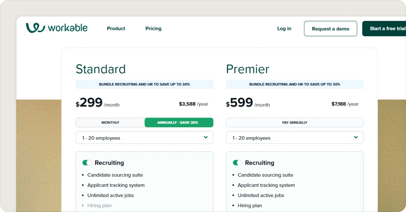Screen dimensions: 406x212
Task: Toggle Recruiting switch in Standard plan
Action: (x=87, y=163)
